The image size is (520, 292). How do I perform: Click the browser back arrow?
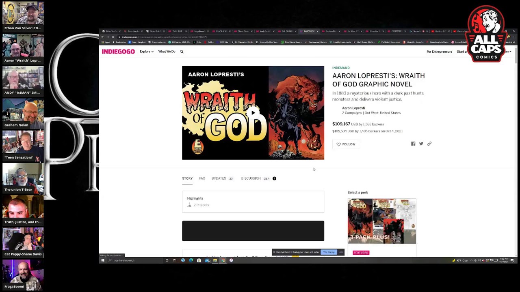point(102,37)
